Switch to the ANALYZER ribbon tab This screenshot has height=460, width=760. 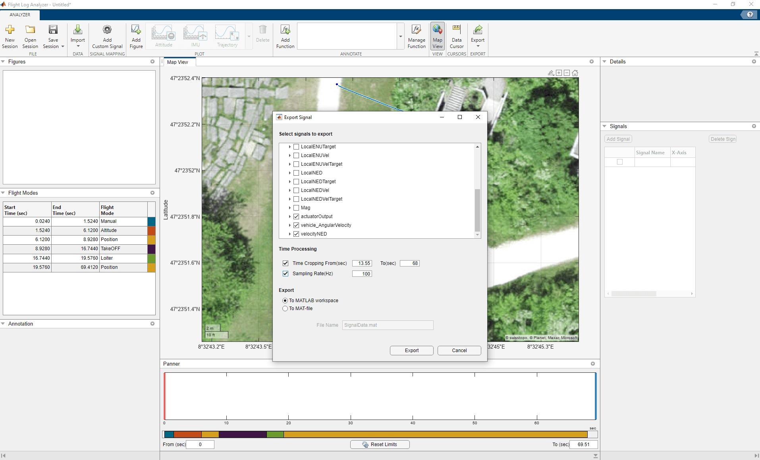tap(20, 15)
